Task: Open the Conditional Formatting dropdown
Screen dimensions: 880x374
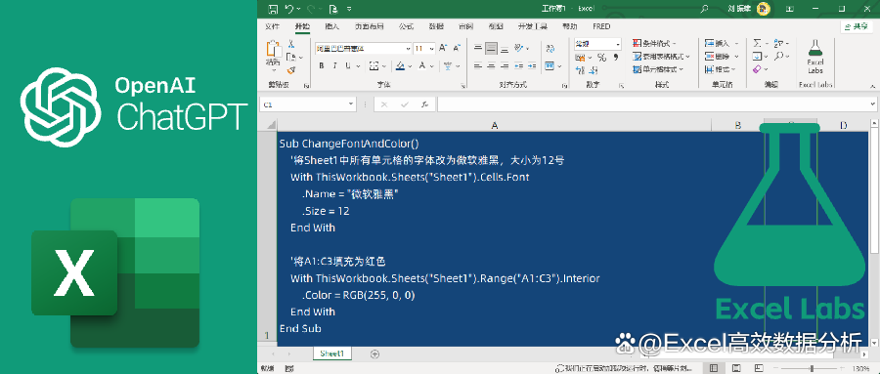Action: pos(654,43)
